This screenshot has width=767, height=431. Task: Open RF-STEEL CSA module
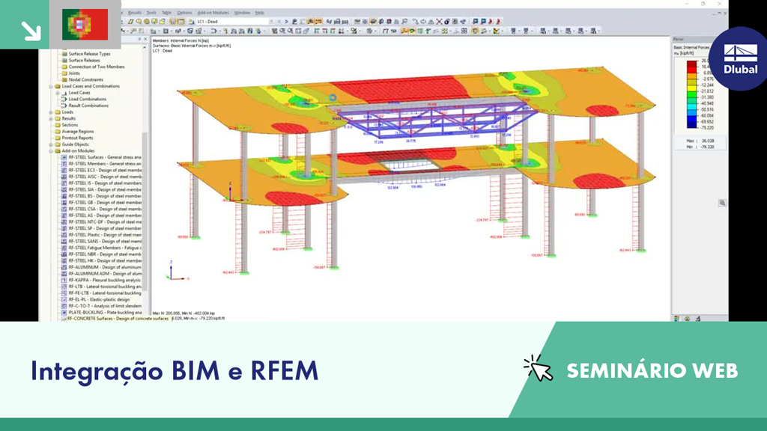coord(105,209)
